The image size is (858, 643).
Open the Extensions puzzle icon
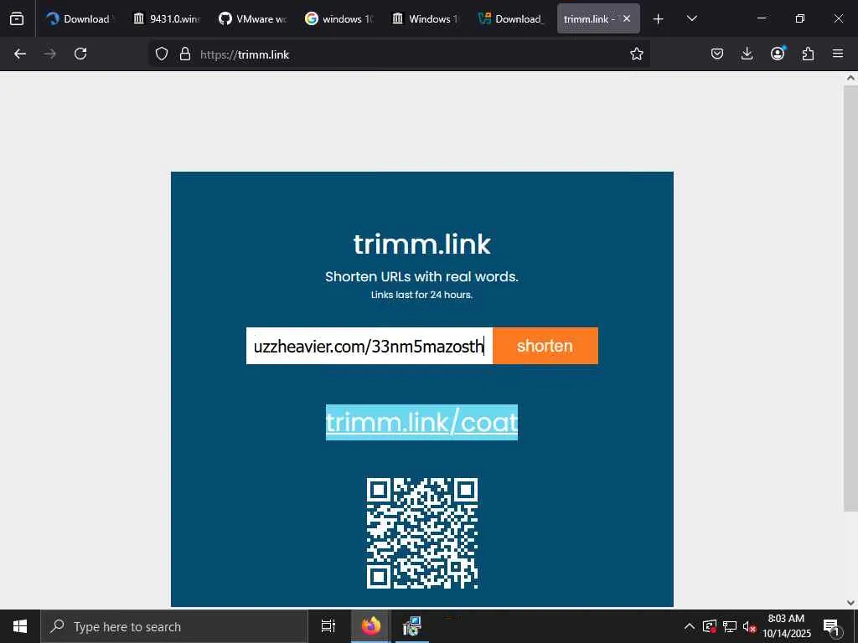808,54
